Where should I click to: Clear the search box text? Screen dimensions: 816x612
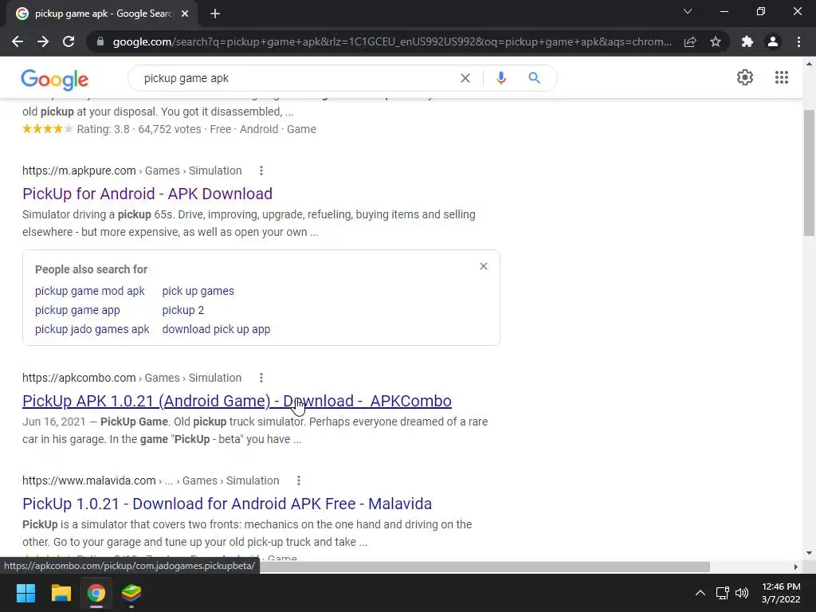pos(465,78)
